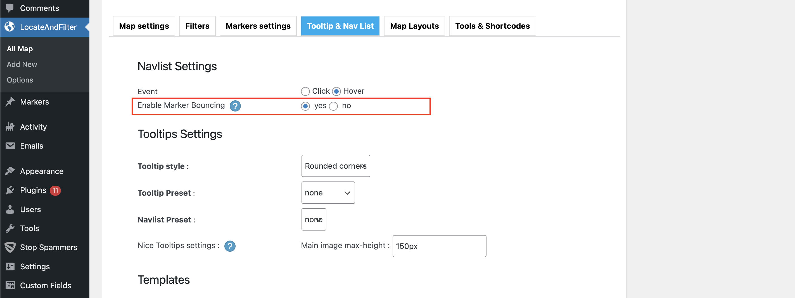Set marker bouncing to no
Viewport: 795px width, 298px height.
(x=333, y=106)
